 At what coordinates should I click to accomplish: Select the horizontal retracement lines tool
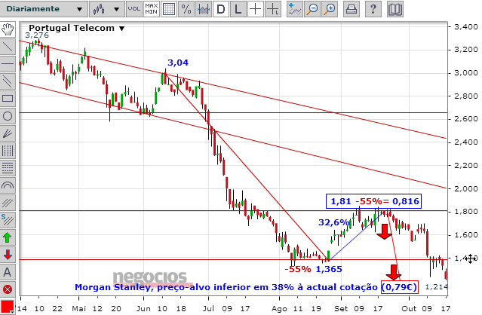click(8, 168)
